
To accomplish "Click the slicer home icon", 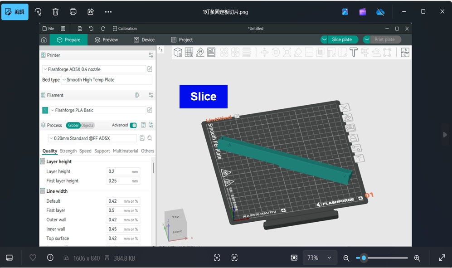I will tap(44, 40).
